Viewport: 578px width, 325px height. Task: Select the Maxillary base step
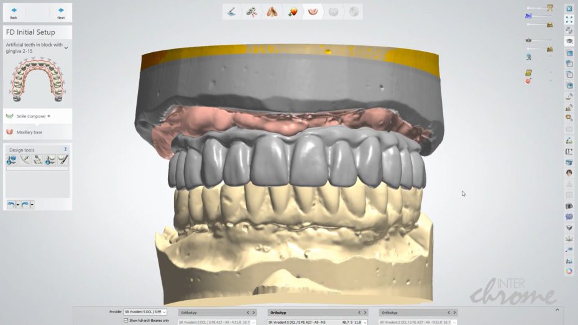[x=30, y=132]
